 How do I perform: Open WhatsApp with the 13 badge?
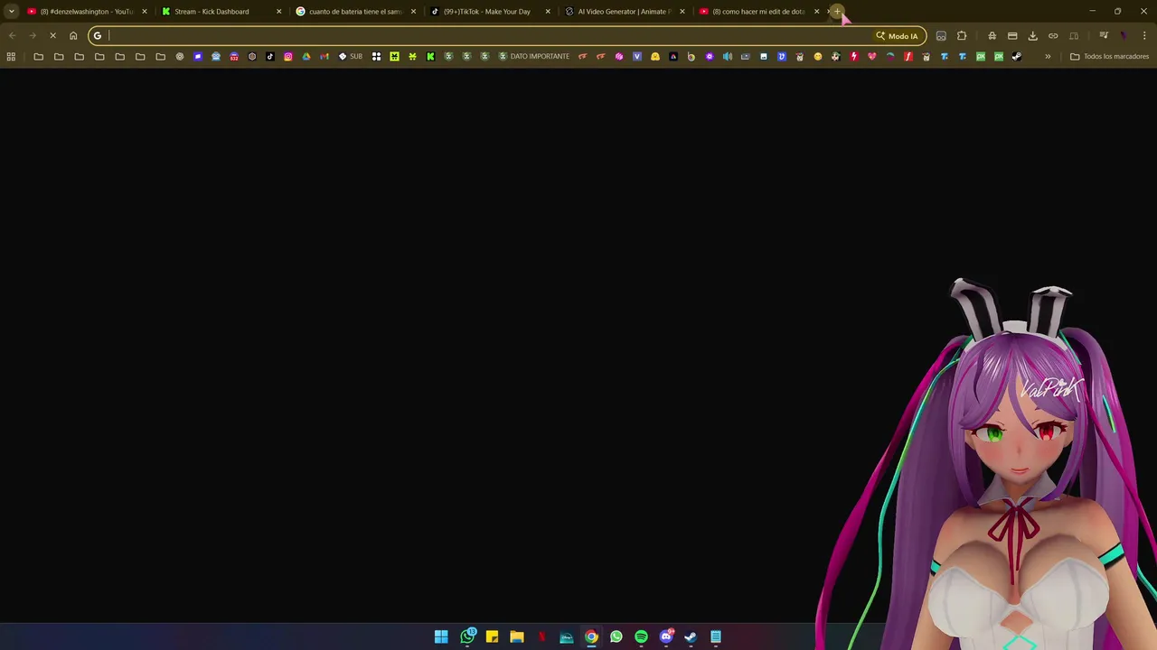tap(467, 637)
